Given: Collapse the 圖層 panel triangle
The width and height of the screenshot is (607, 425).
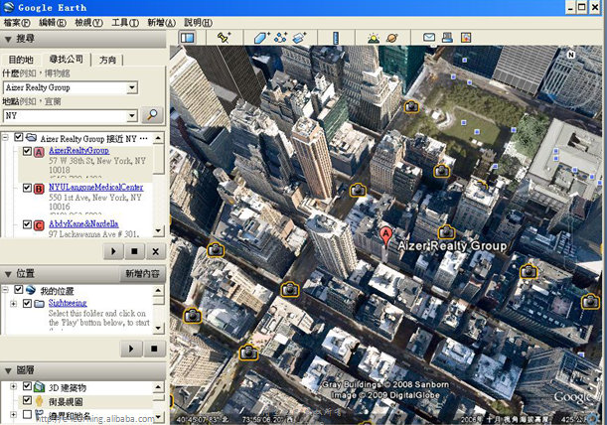Looking at the screenshot, I should [x=8, y=370].
